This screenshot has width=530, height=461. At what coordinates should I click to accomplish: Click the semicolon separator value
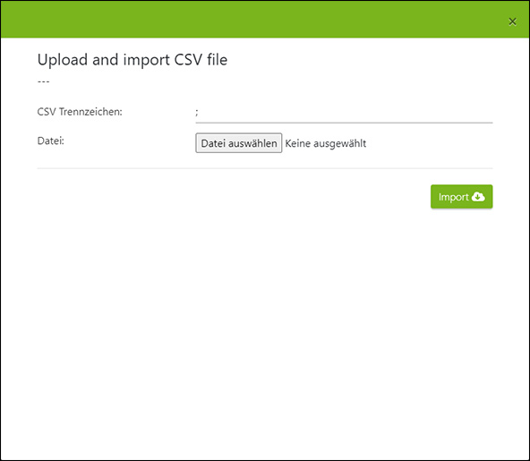(197, 113)
